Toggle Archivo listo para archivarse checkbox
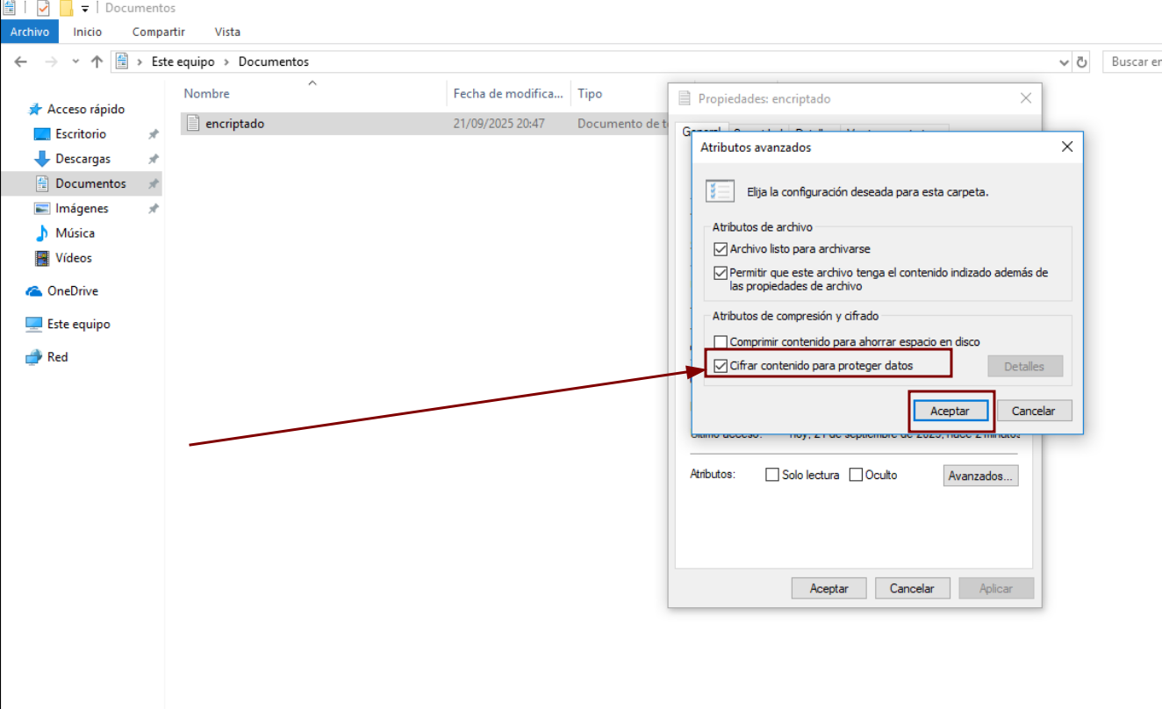Viewport: 1162px width, 709px height. click(x=721, y=249)
